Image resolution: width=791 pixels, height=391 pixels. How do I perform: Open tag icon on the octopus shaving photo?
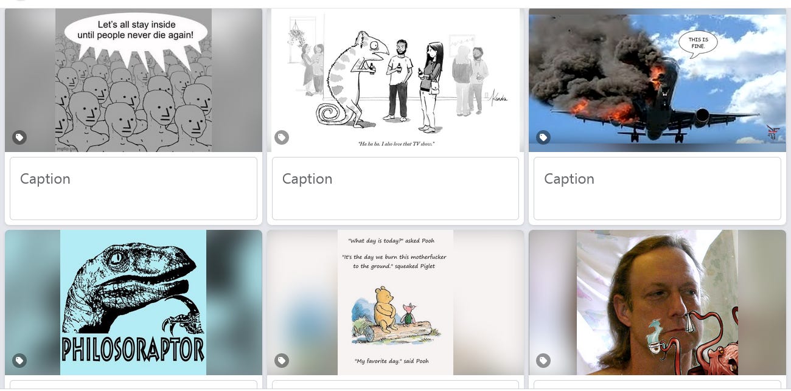[543, 361]
